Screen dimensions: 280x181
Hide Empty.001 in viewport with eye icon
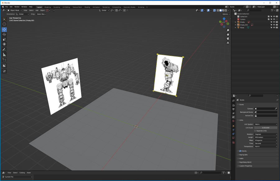274,25
